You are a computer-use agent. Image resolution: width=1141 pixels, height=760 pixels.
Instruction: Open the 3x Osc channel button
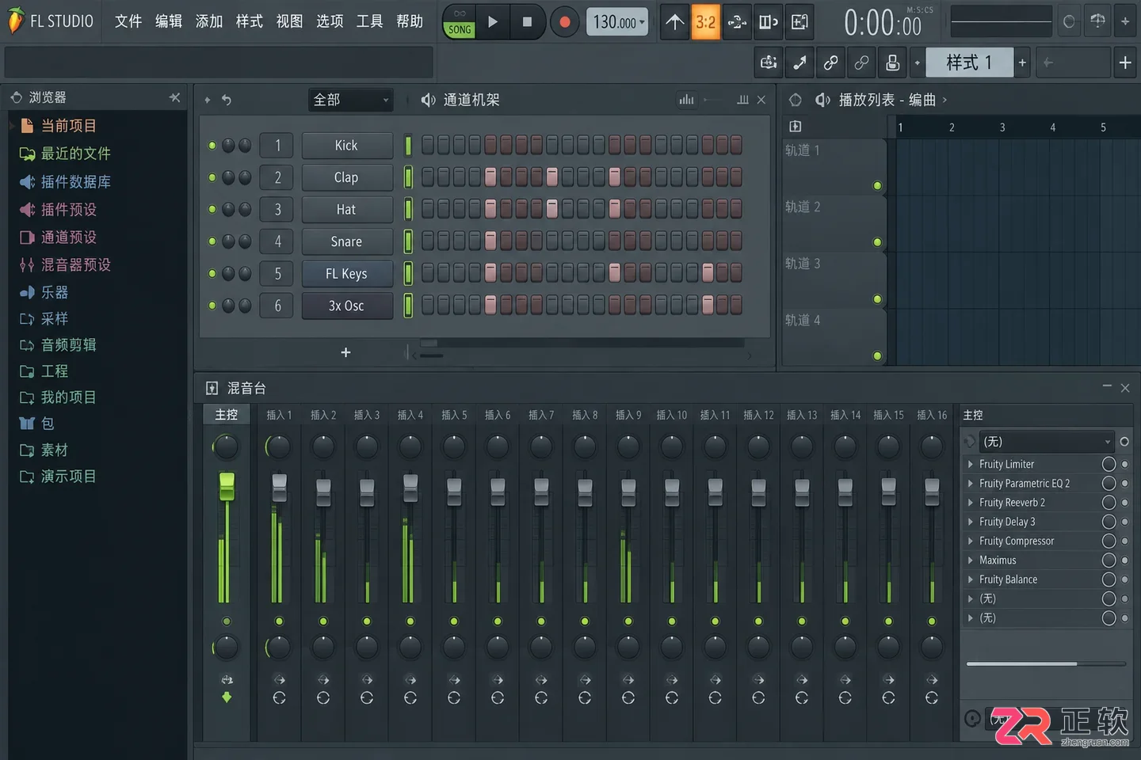347,306
